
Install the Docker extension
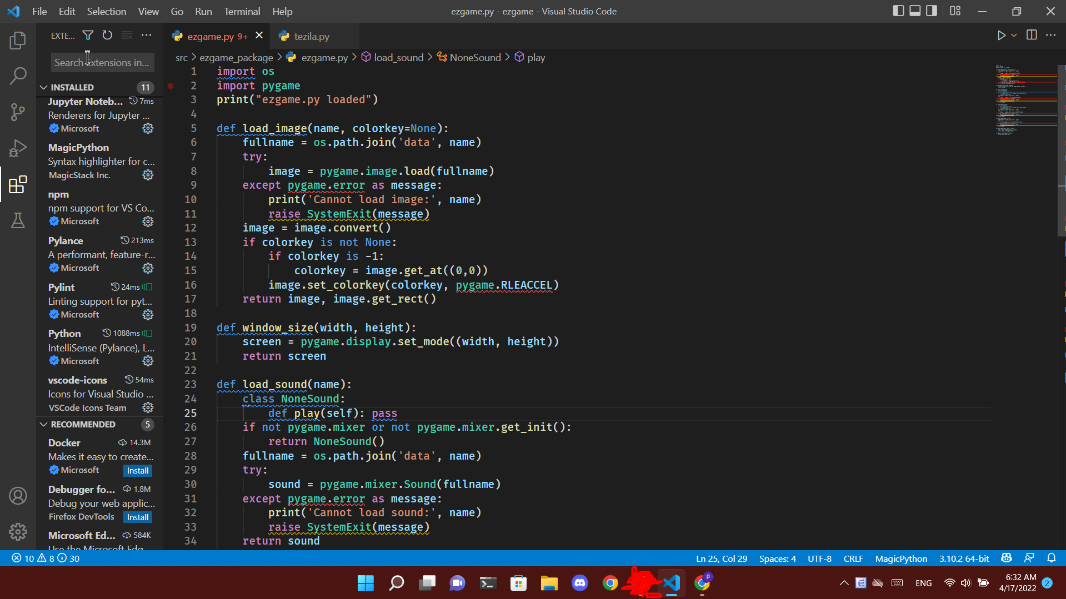[138, 471]
